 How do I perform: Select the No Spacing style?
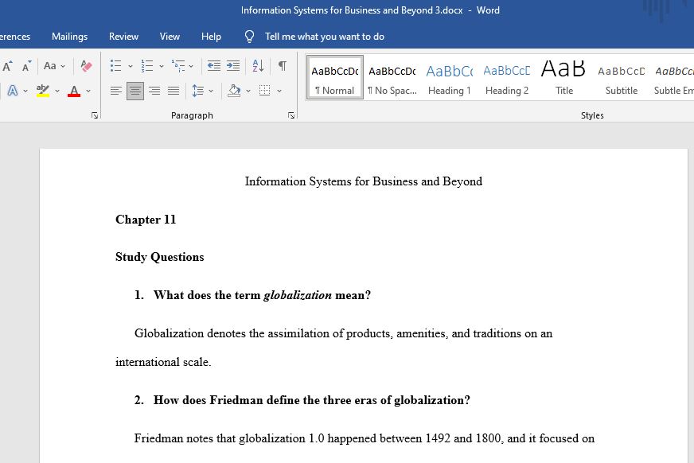pyautogui.click(x=392, y=77)
